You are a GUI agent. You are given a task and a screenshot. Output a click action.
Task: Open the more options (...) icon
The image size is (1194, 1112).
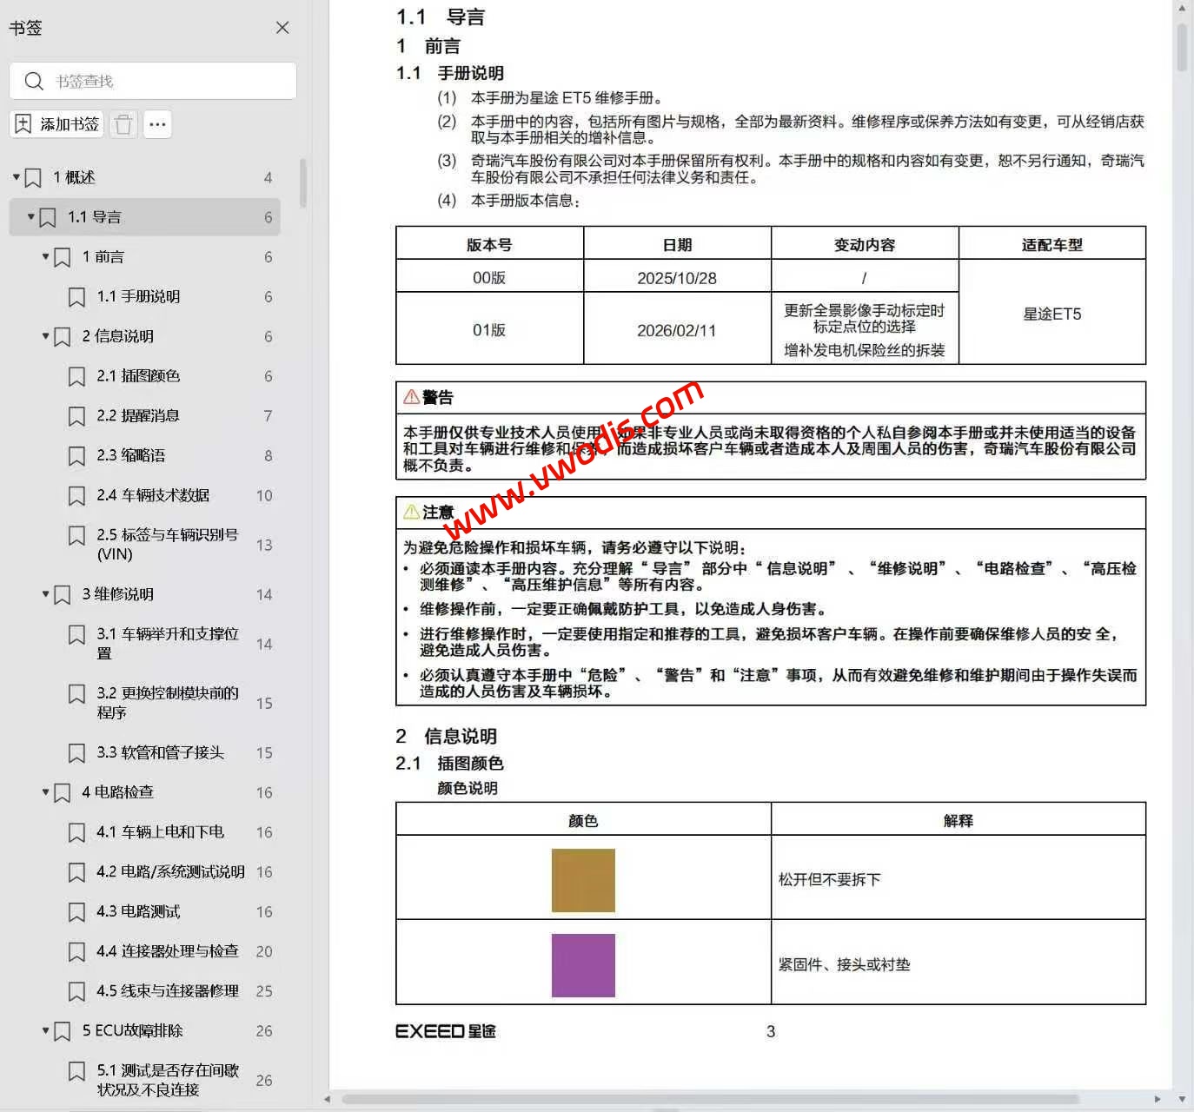pos(157,124)
